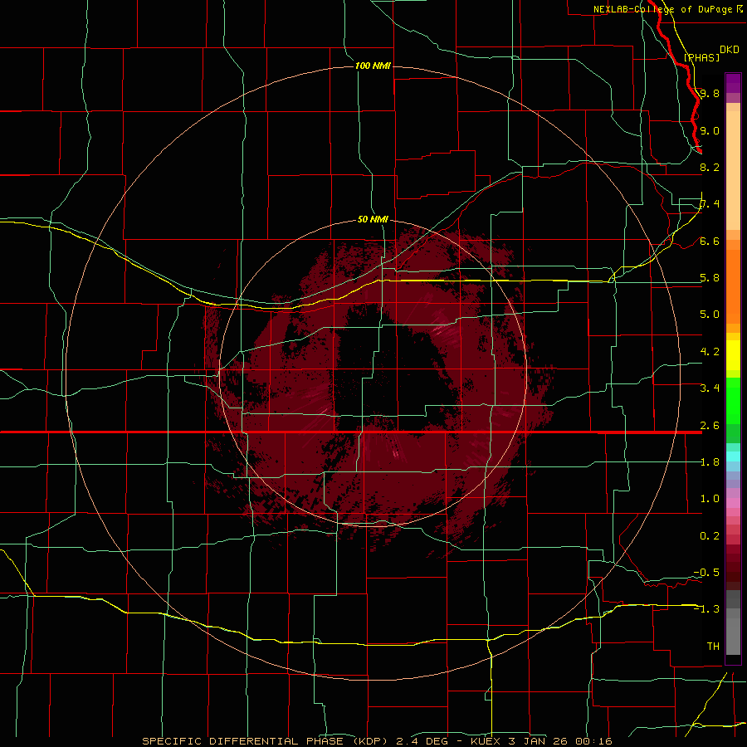Image resolution: width=747 pixels, height=747 pixels.
Task: Click the SPECIFIC DIFFERENTIAL PHASE (KDP) caption
Action: (x=267, y=741)
